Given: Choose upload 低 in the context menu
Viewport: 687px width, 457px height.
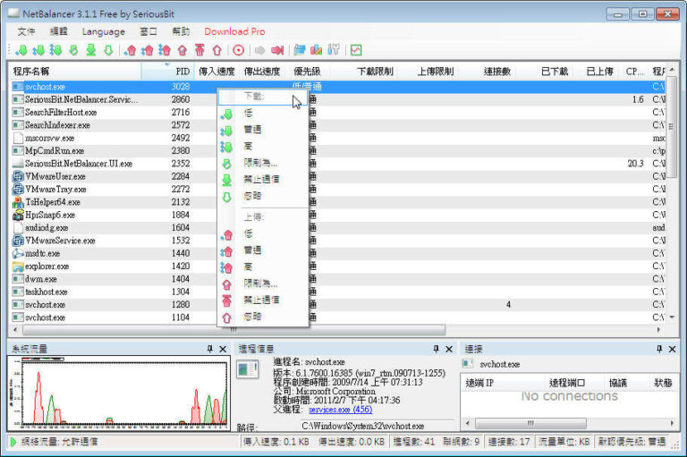Looking at the screenshot, I should click(x=263, y=234).
